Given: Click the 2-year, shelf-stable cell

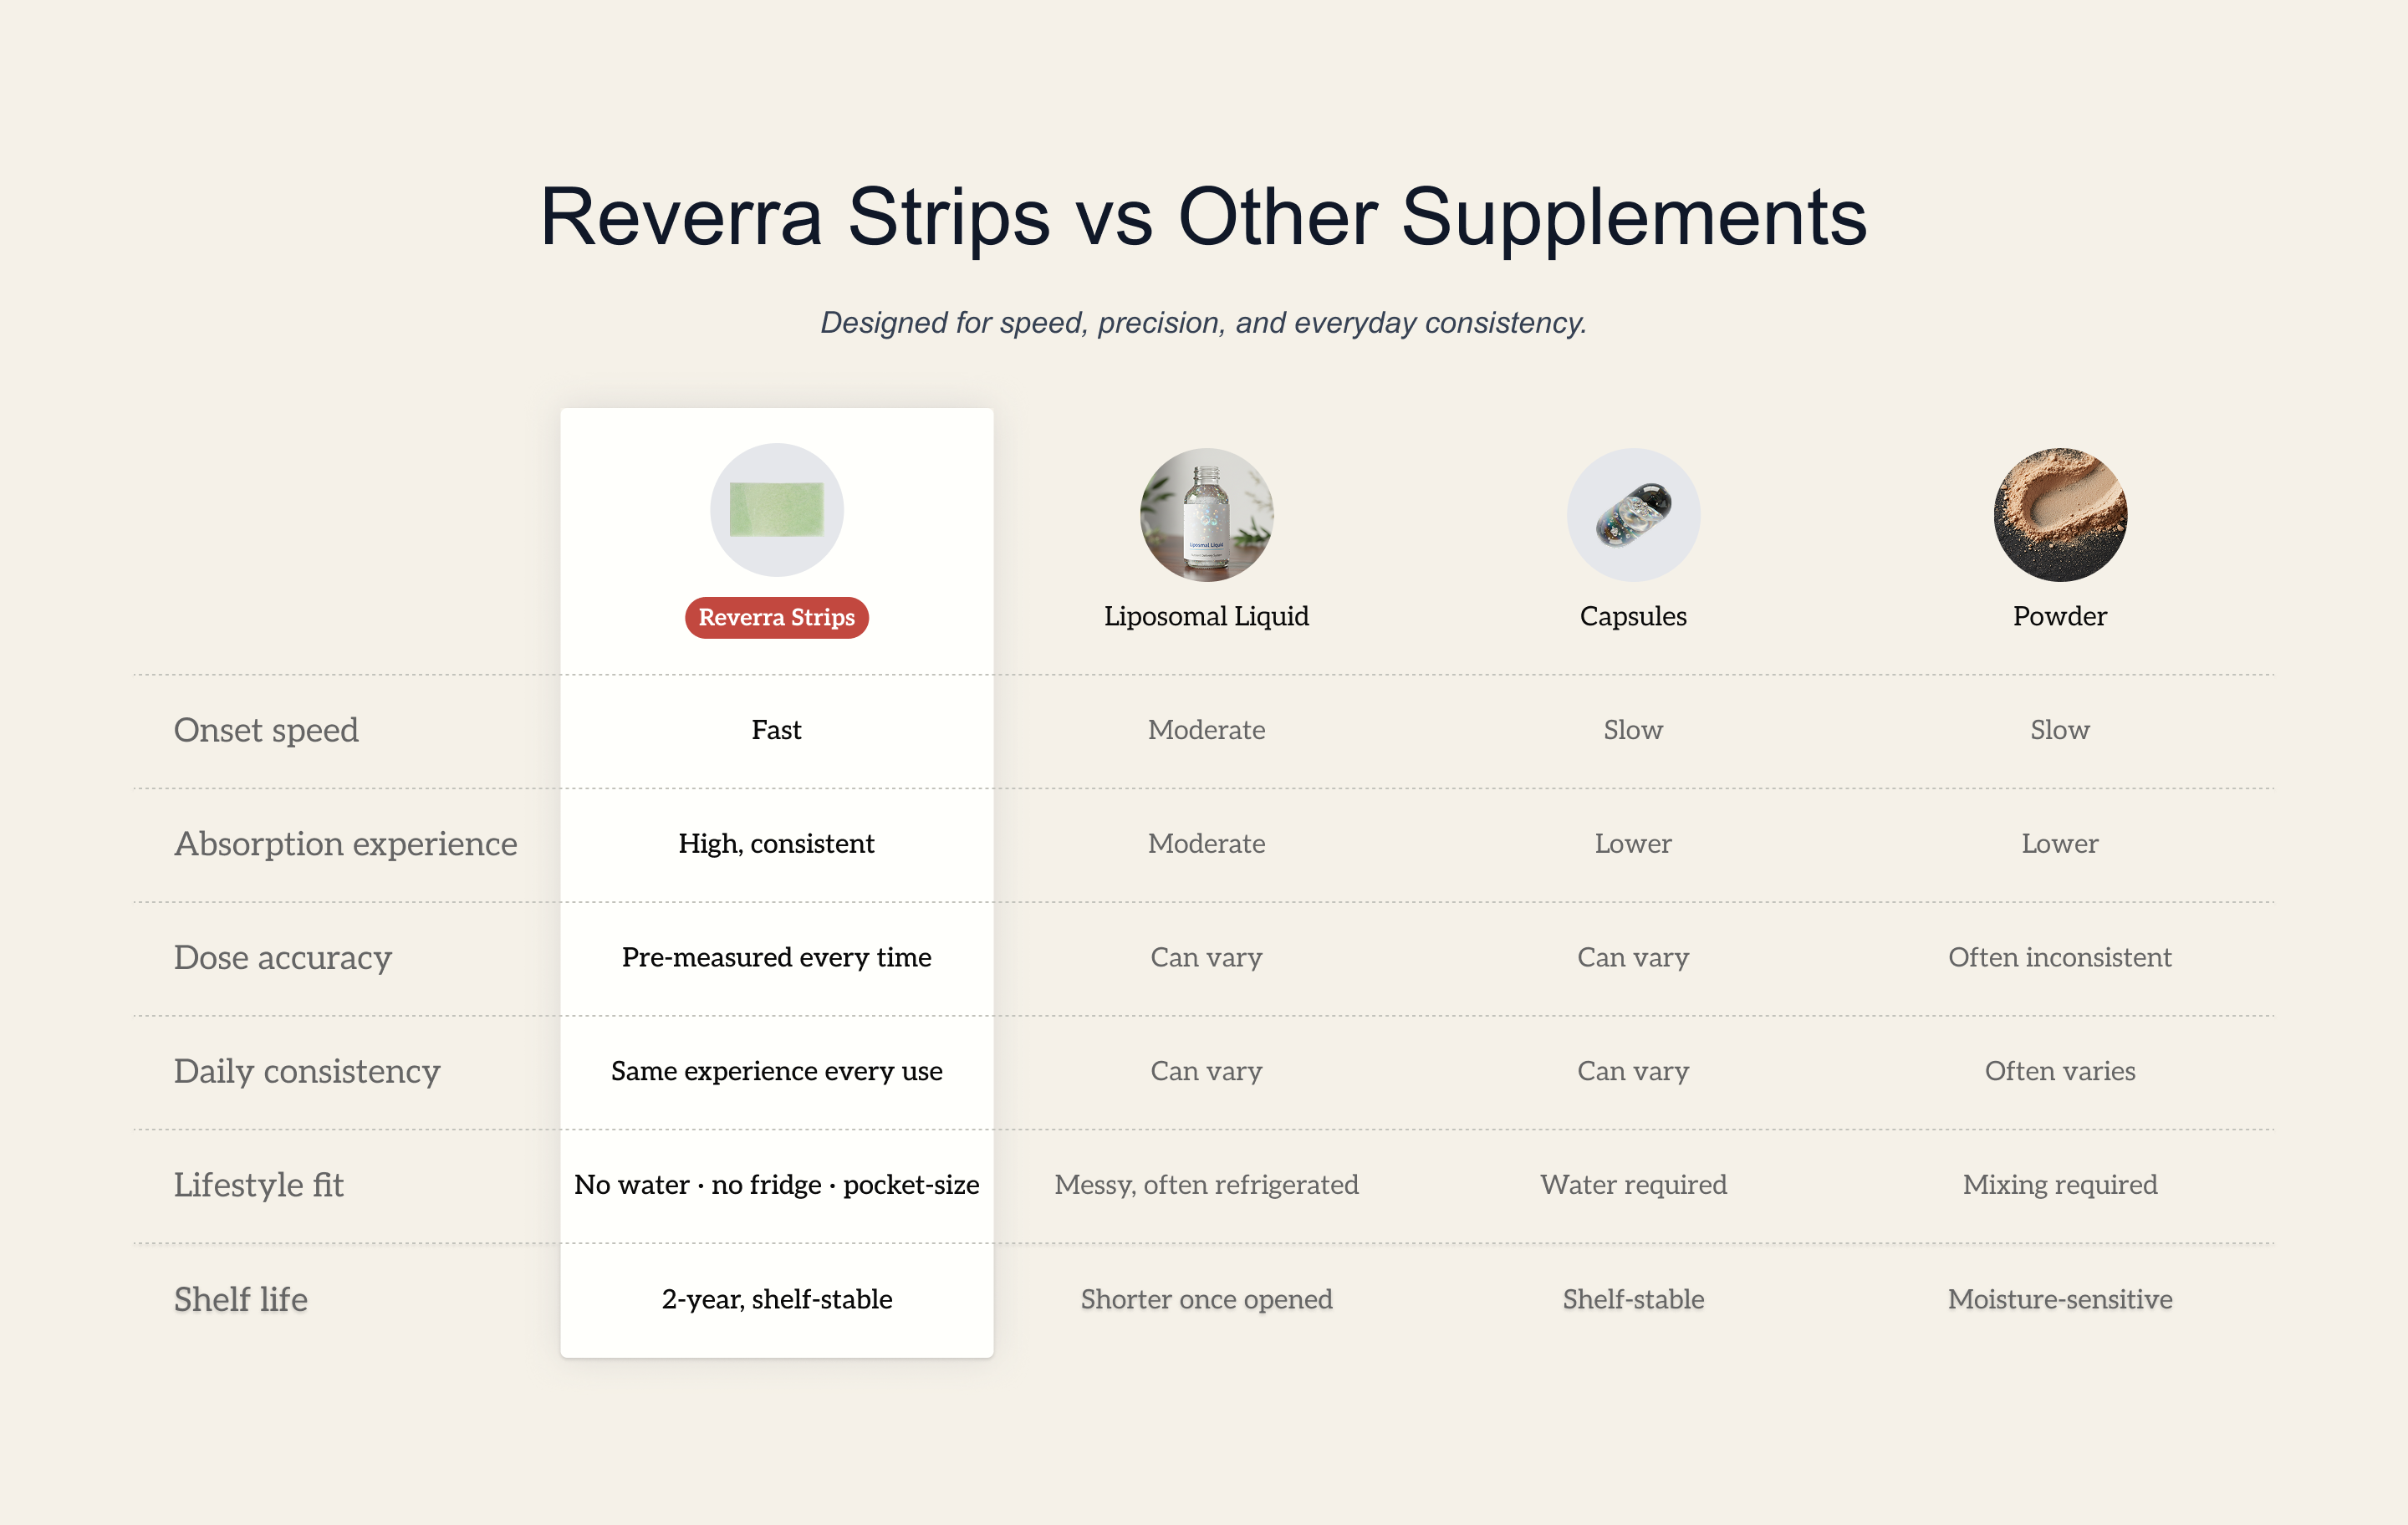Looking at the screenshot, I should [776, 1299].
